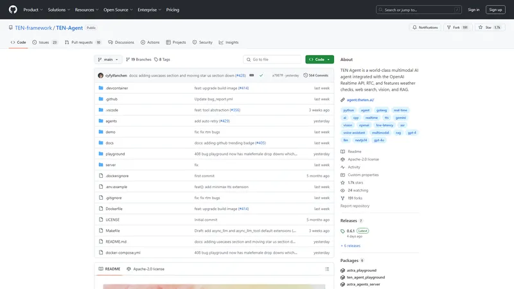This screenshot has width=514, height=289.
Task: Star the repository
Action: 490,28
